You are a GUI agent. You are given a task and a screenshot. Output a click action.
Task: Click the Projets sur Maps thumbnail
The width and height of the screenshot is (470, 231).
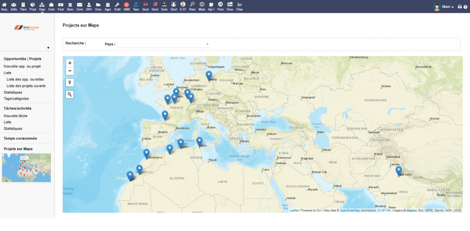coord(26,168)
